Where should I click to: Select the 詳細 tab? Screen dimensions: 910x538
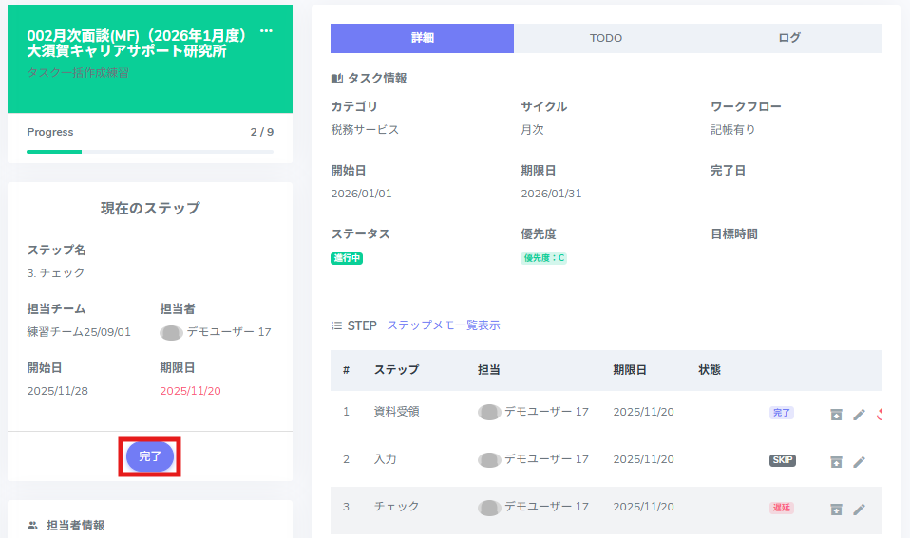click(x=422, y=38)
